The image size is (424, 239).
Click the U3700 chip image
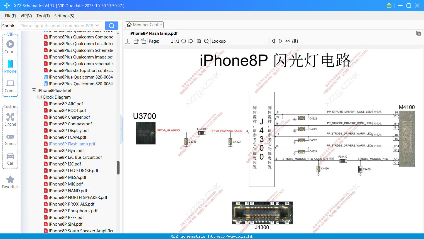[146, 133]
